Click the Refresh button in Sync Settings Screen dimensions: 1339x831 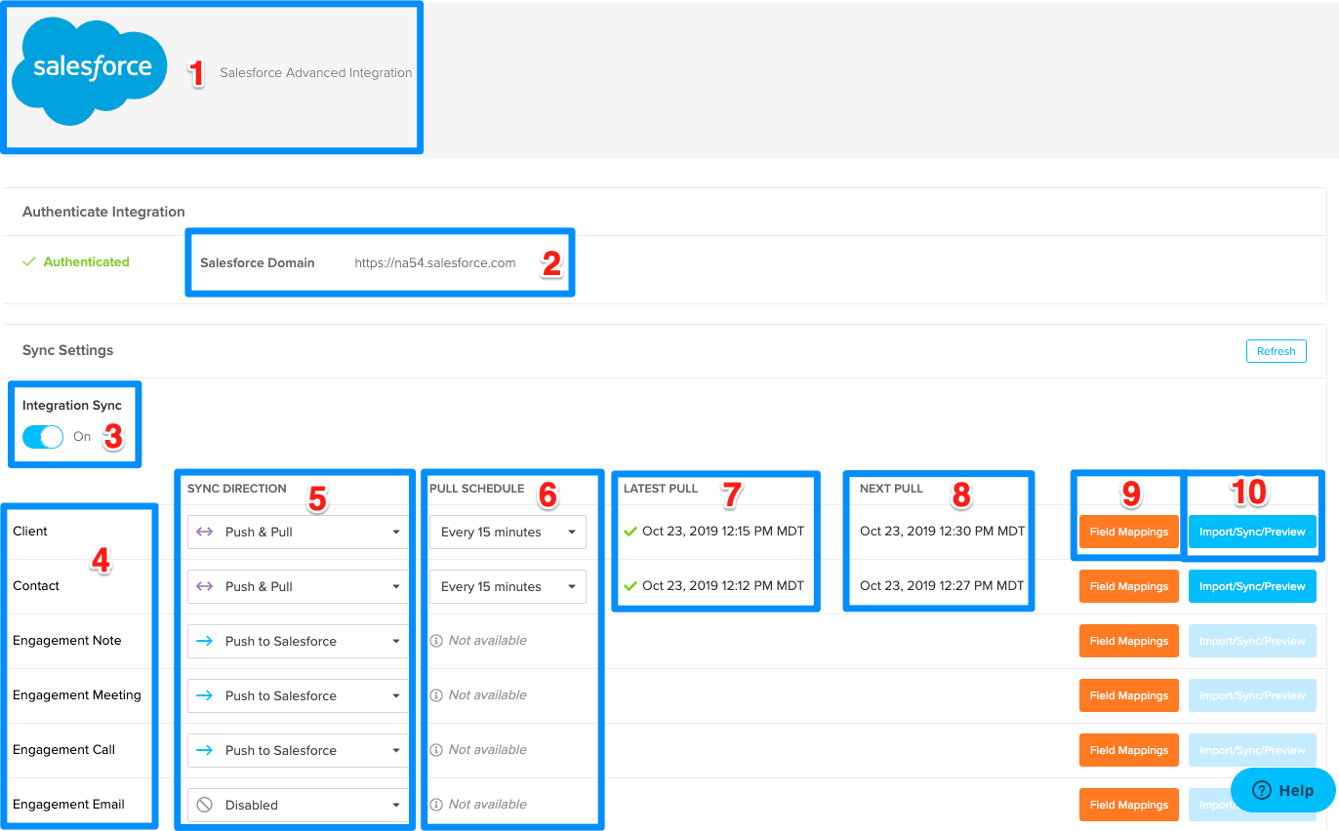[1276, 351]
